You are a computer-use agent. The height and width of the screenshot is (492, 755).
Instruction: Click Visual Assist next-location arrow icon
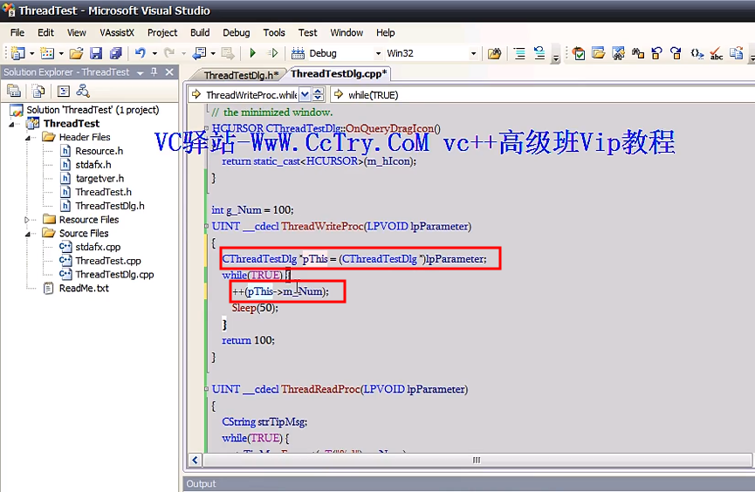coord(676,53)
